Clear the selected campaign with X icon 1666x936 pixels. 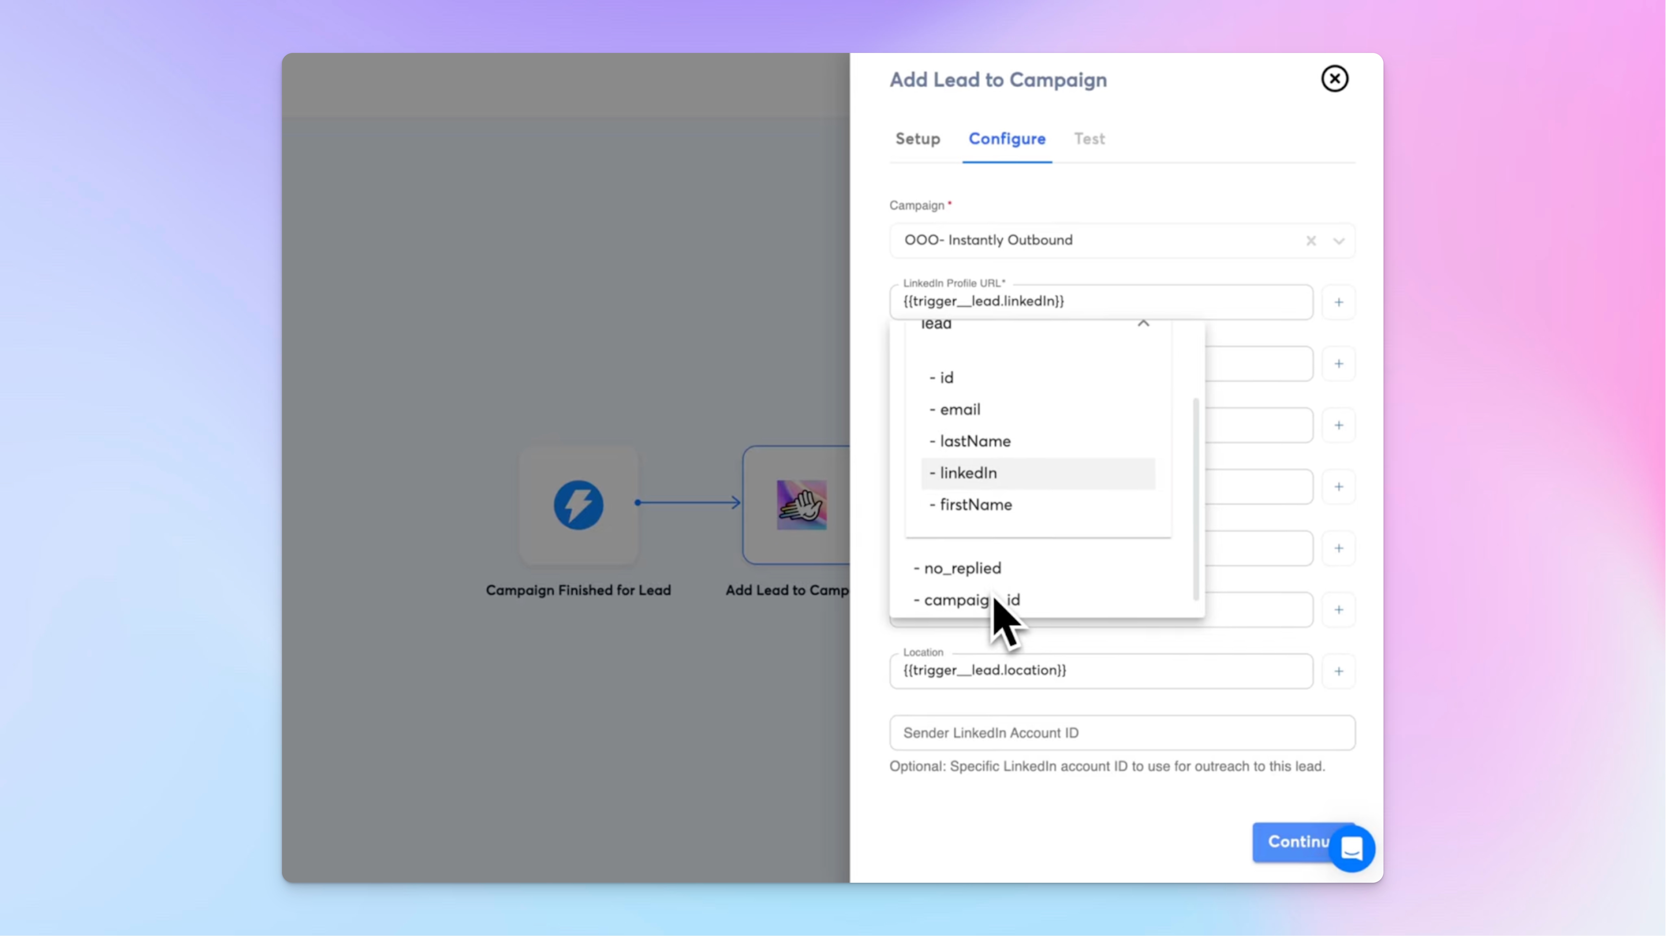[x=1311, y=240]
